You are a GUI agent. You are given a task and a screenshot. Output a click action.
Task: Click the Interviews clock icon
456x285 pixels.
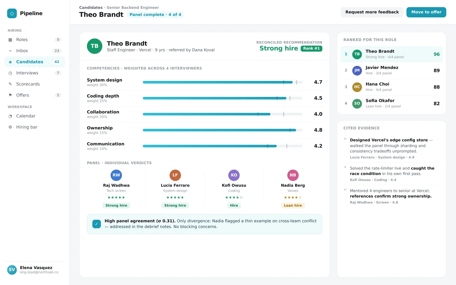coord(10,73)
